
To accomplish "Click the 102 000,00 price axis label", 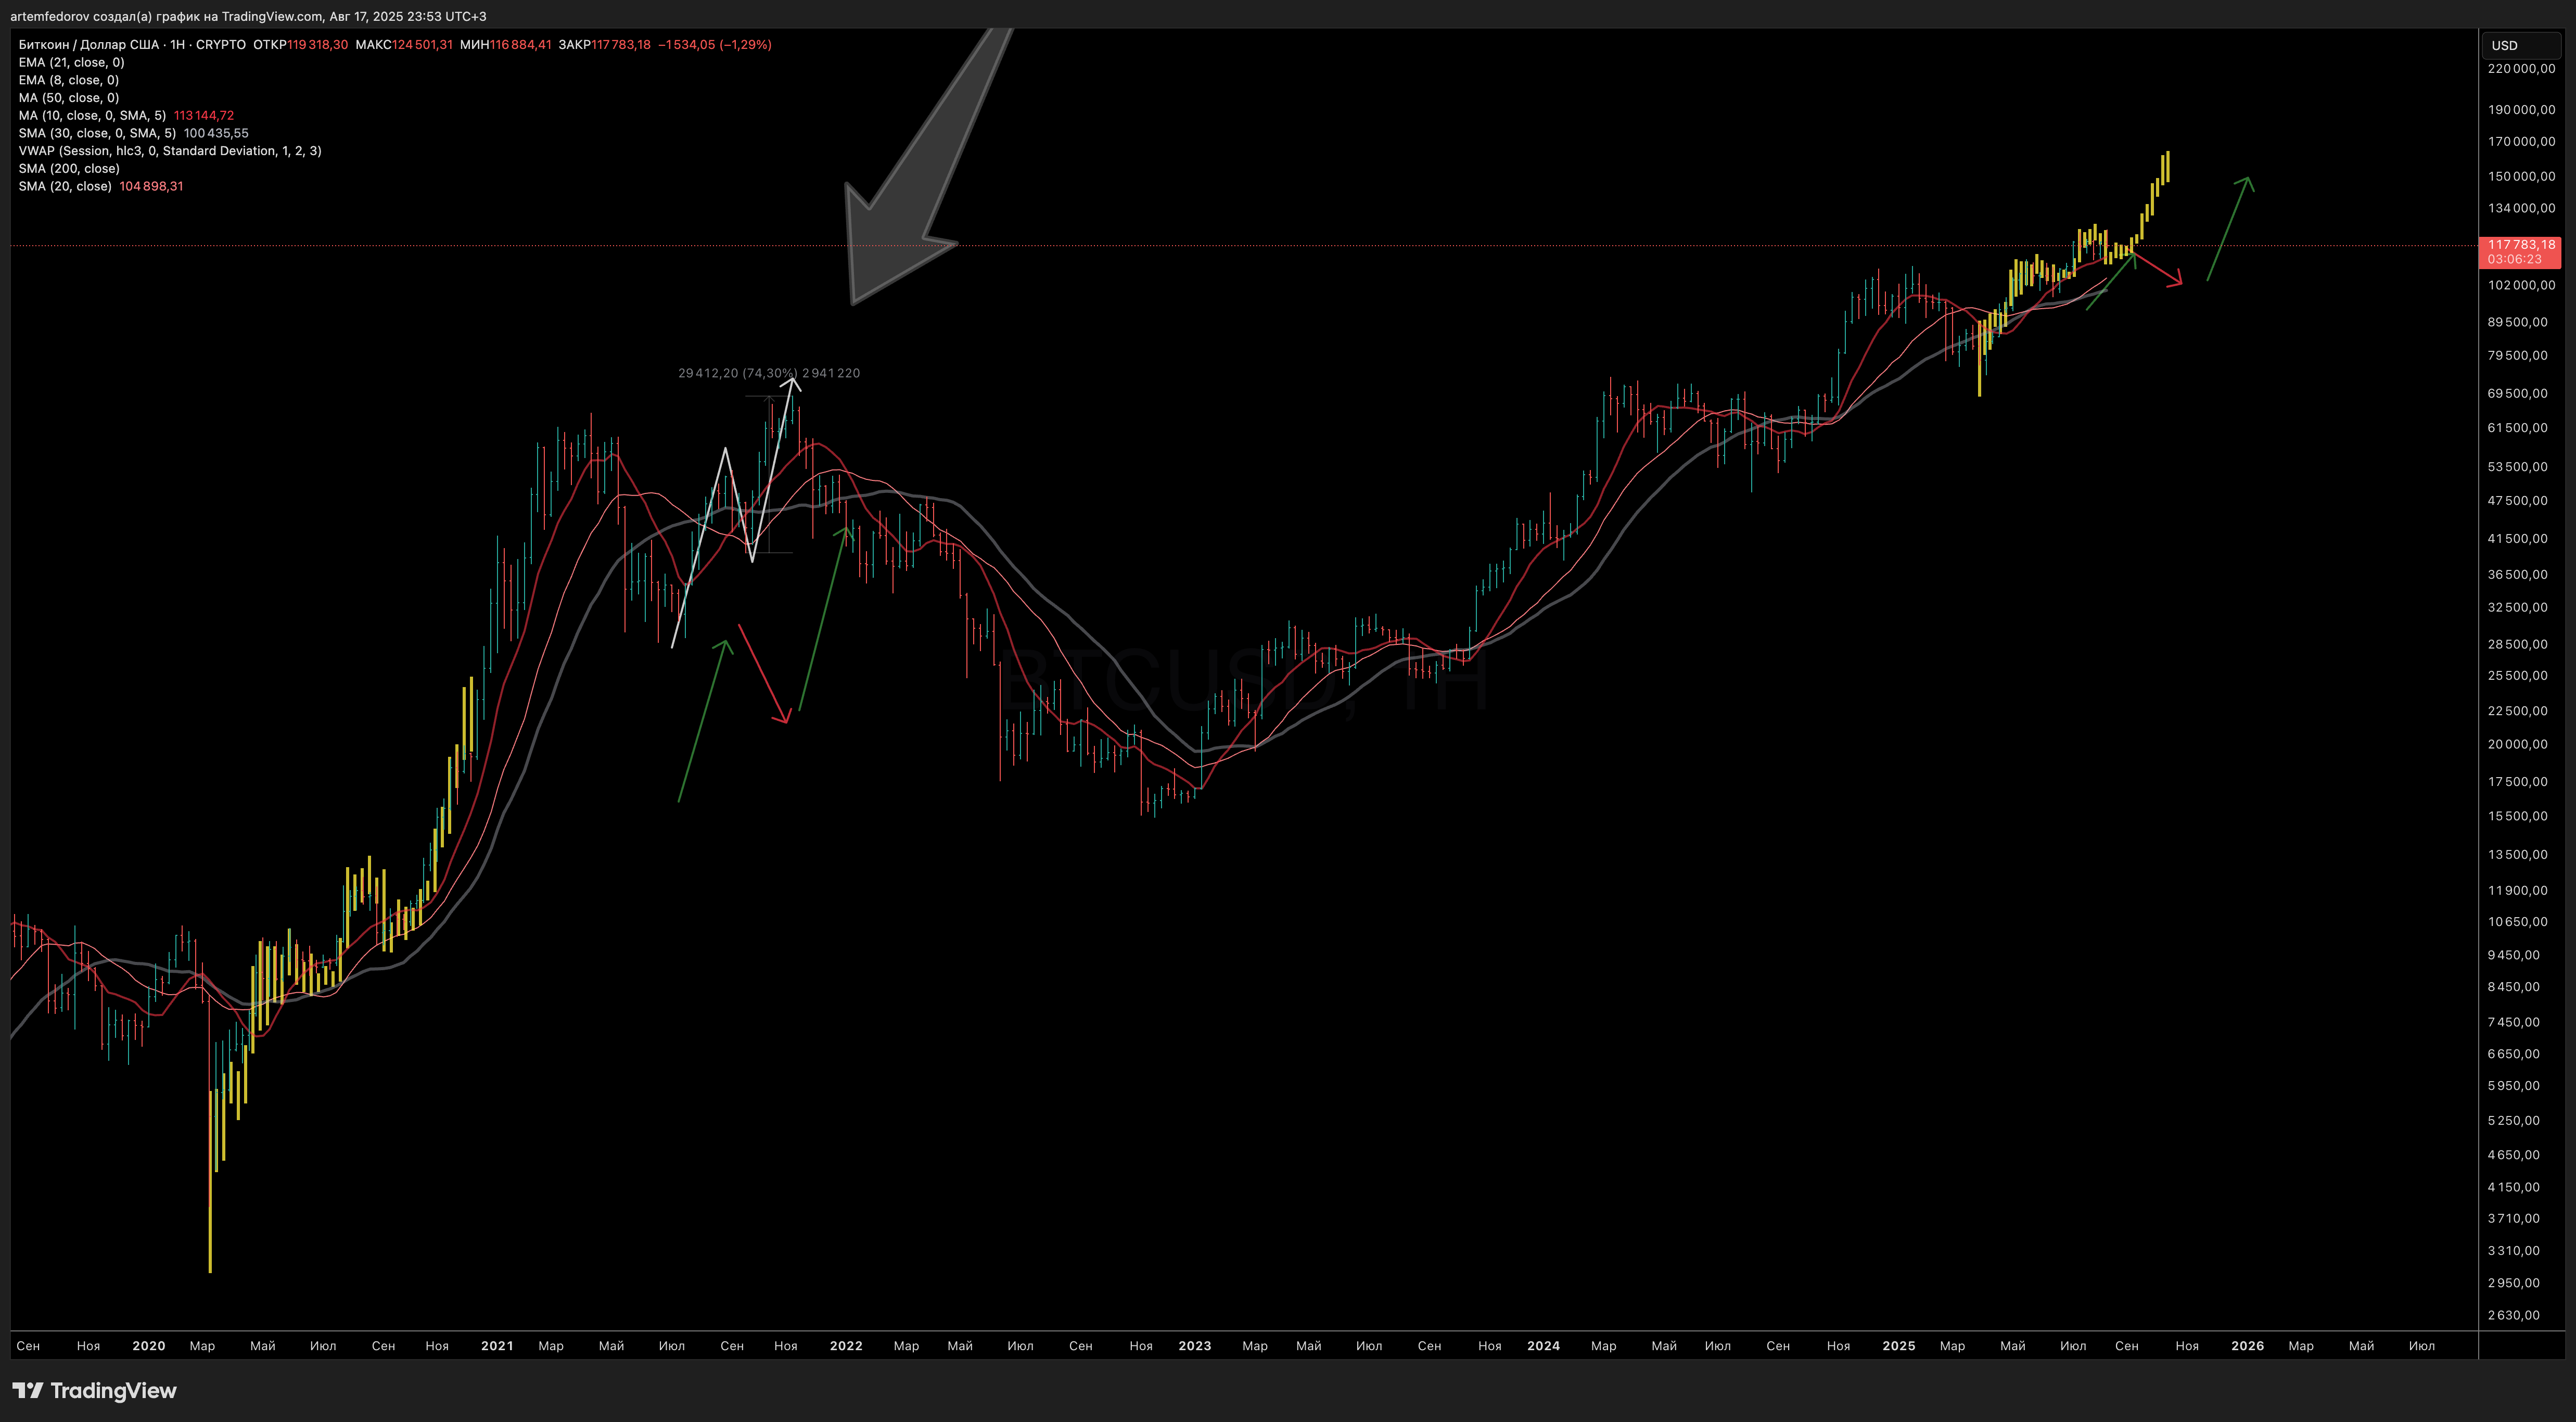I will click(2521, 286).
